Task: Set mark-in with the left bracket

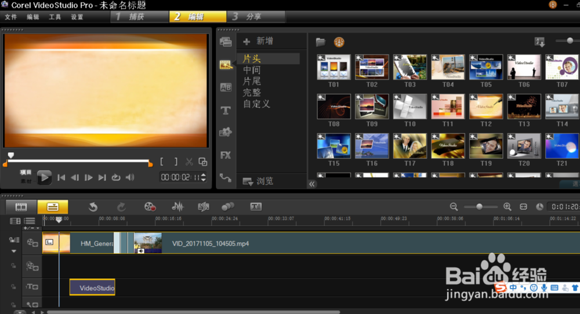Action: 162,162
